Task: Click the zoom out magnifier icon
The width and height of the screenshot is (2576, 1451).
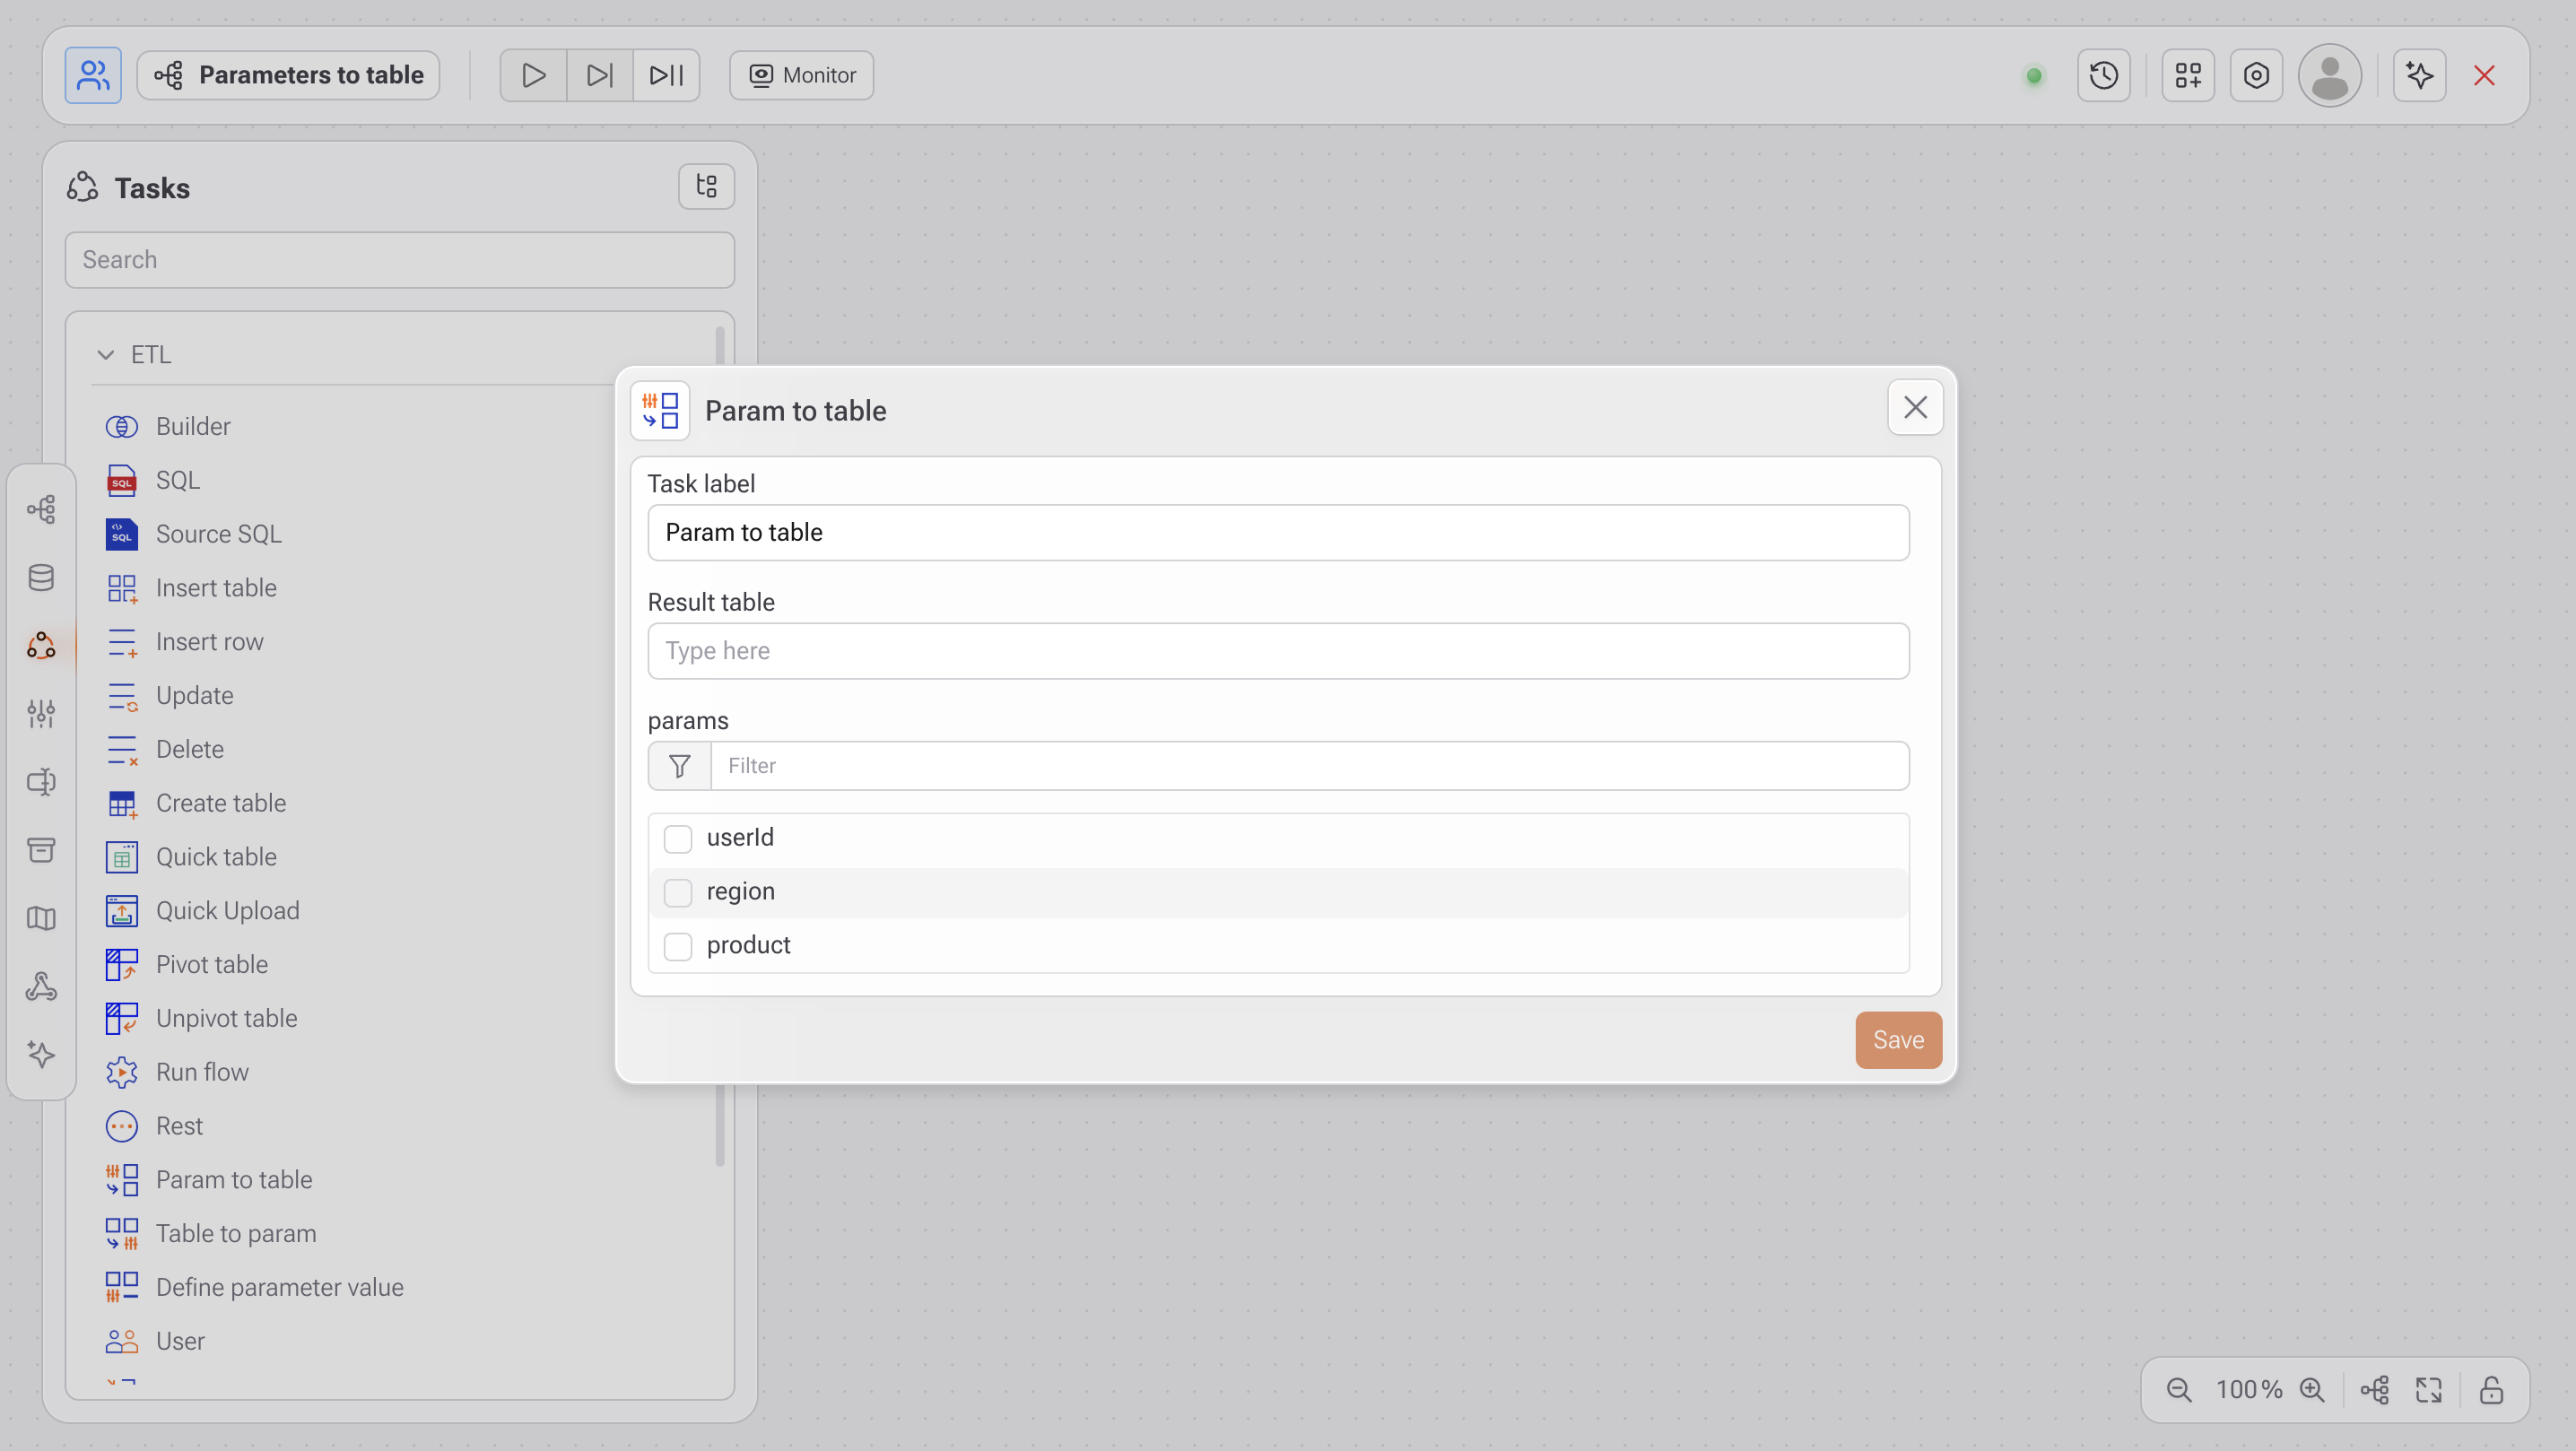Action: tap(2179, 1389)
